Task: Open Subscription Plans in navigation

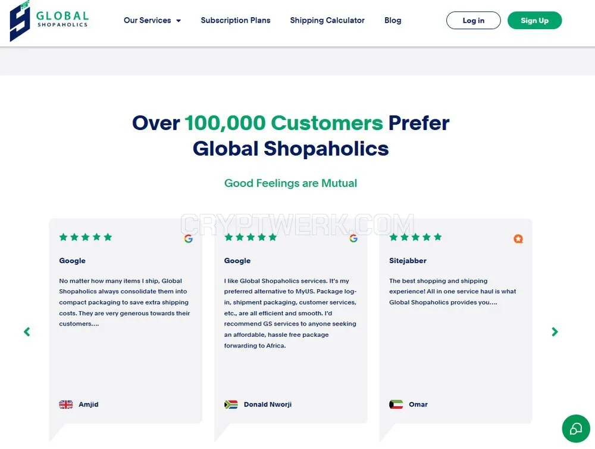Action: tap(236, 20)
